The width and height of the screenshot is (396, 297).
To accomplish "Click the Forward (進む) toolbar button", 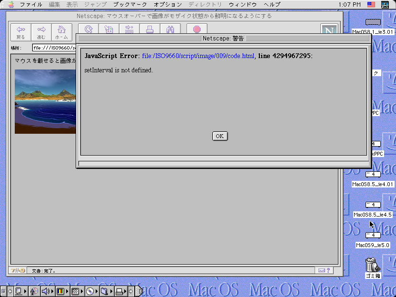I will [41, 32].
